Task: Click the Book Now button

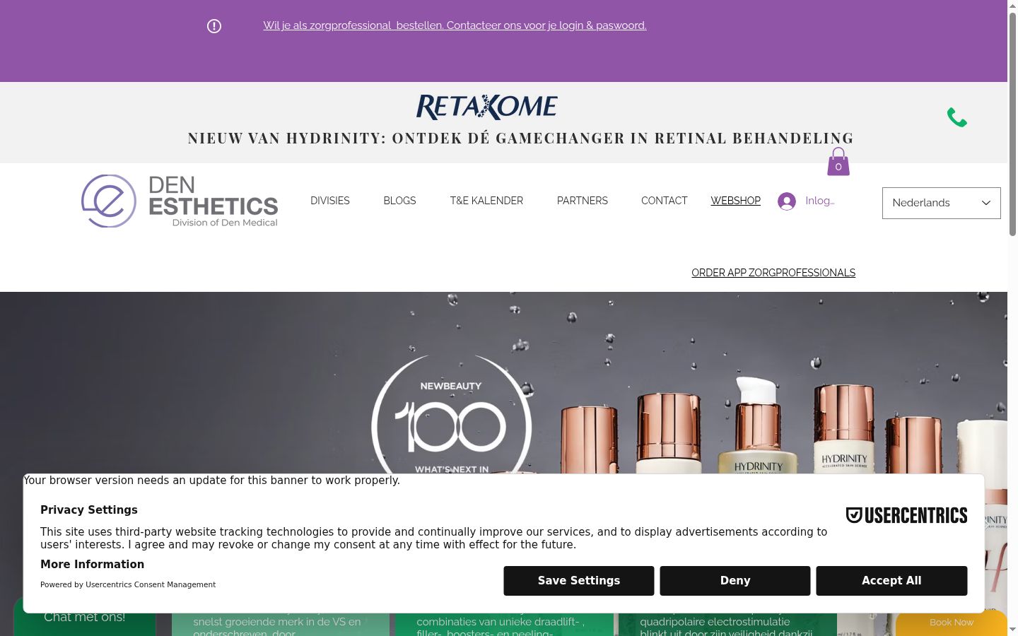Action: pyautogui.click(x=952, y=623)
